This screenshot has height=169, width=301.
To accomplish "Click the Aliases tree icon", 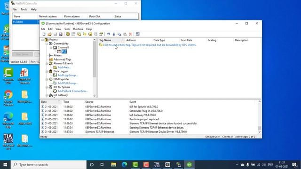I will click(51, 55).
